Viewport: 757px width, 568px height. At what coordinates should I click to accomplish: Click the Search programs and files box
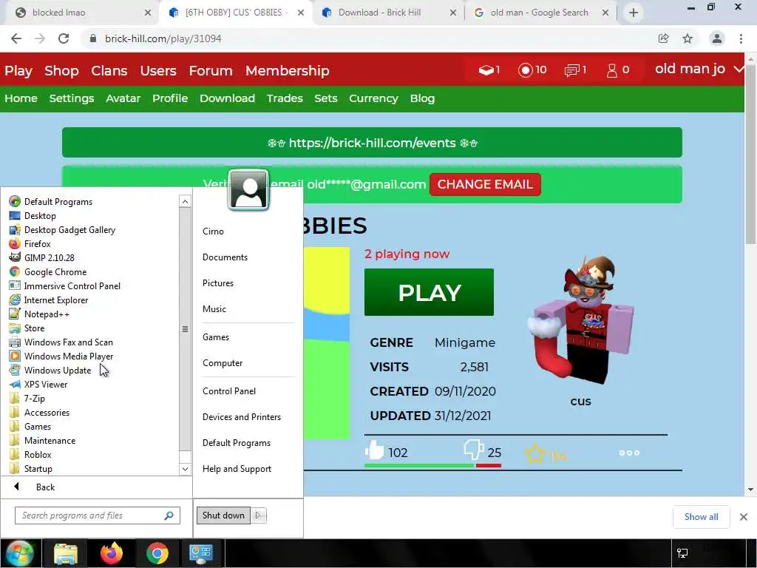(x=97, y=515)
